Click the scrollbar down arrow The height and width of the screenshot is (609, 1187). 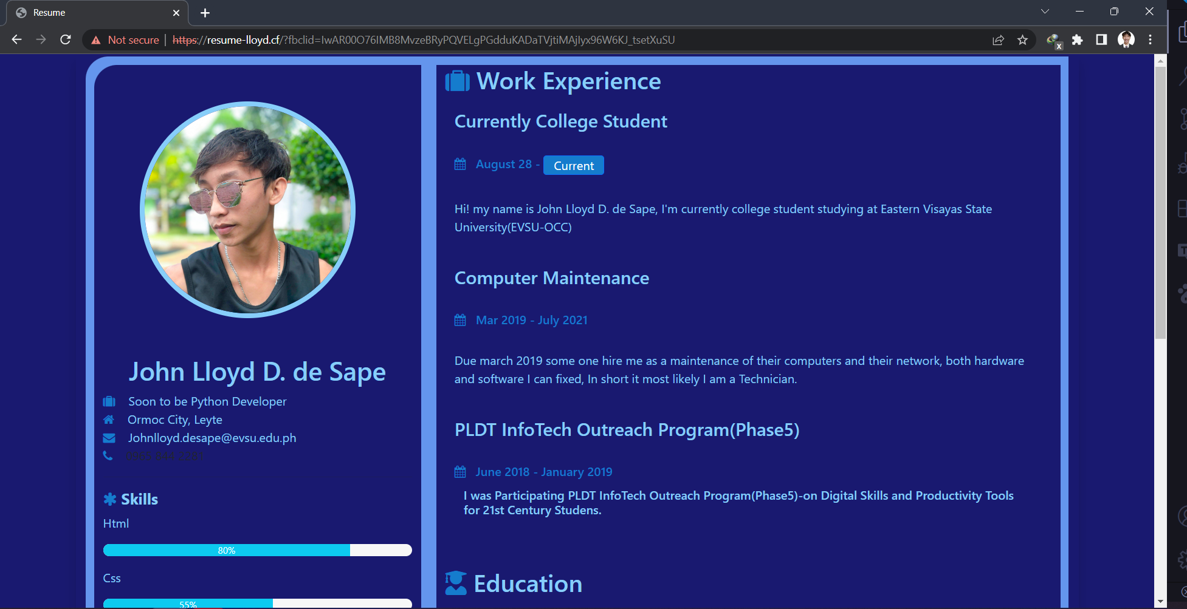coord(1160,601)
